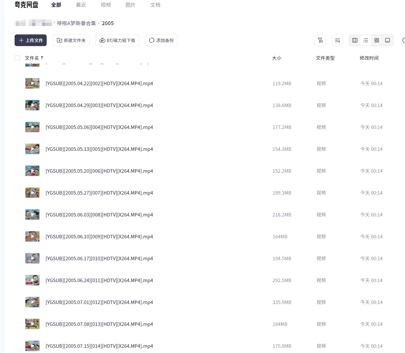Select file name [YGSUB][2005.05.27][007]
This screenshot has width=405, height=353.
point(99,193)
